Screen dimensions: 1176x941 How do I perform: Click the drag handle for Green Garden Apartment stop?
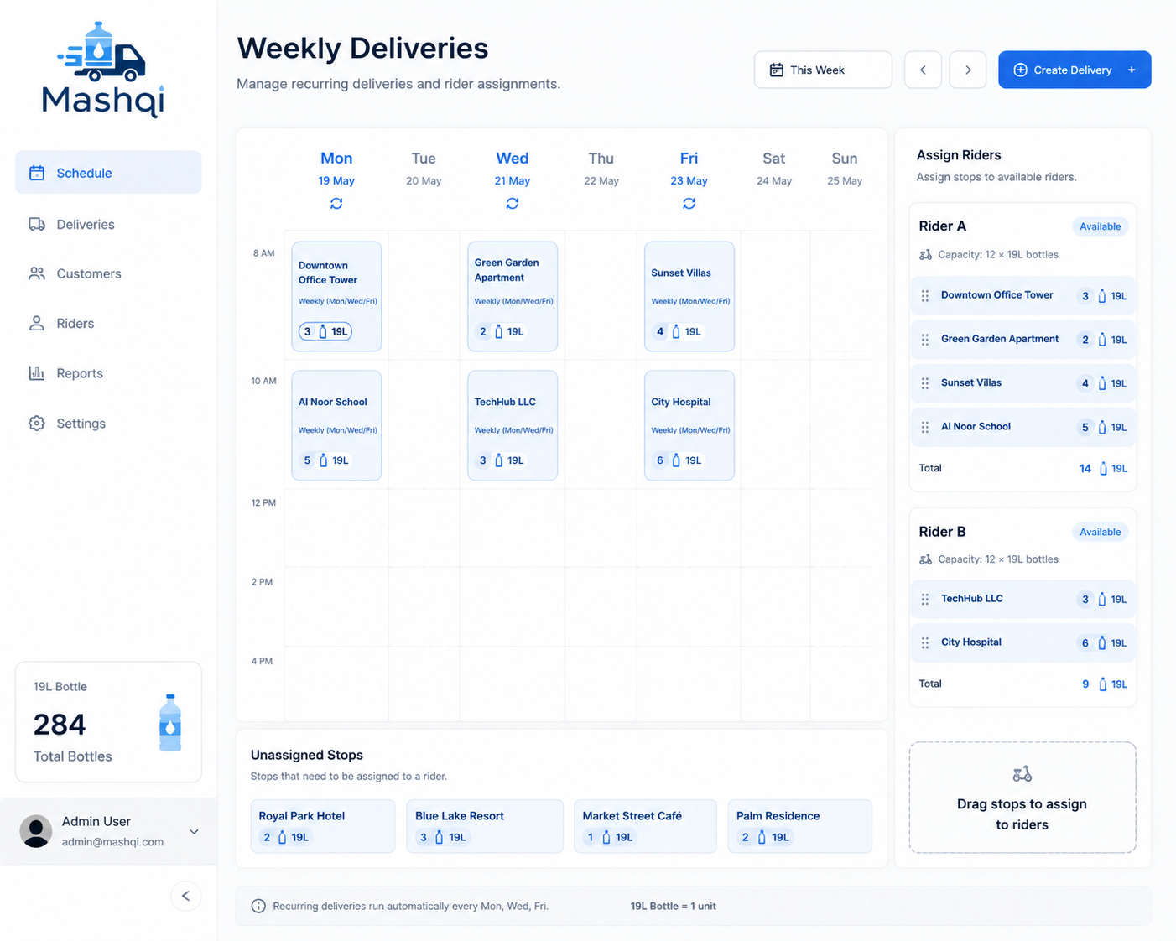click(925, 339)
